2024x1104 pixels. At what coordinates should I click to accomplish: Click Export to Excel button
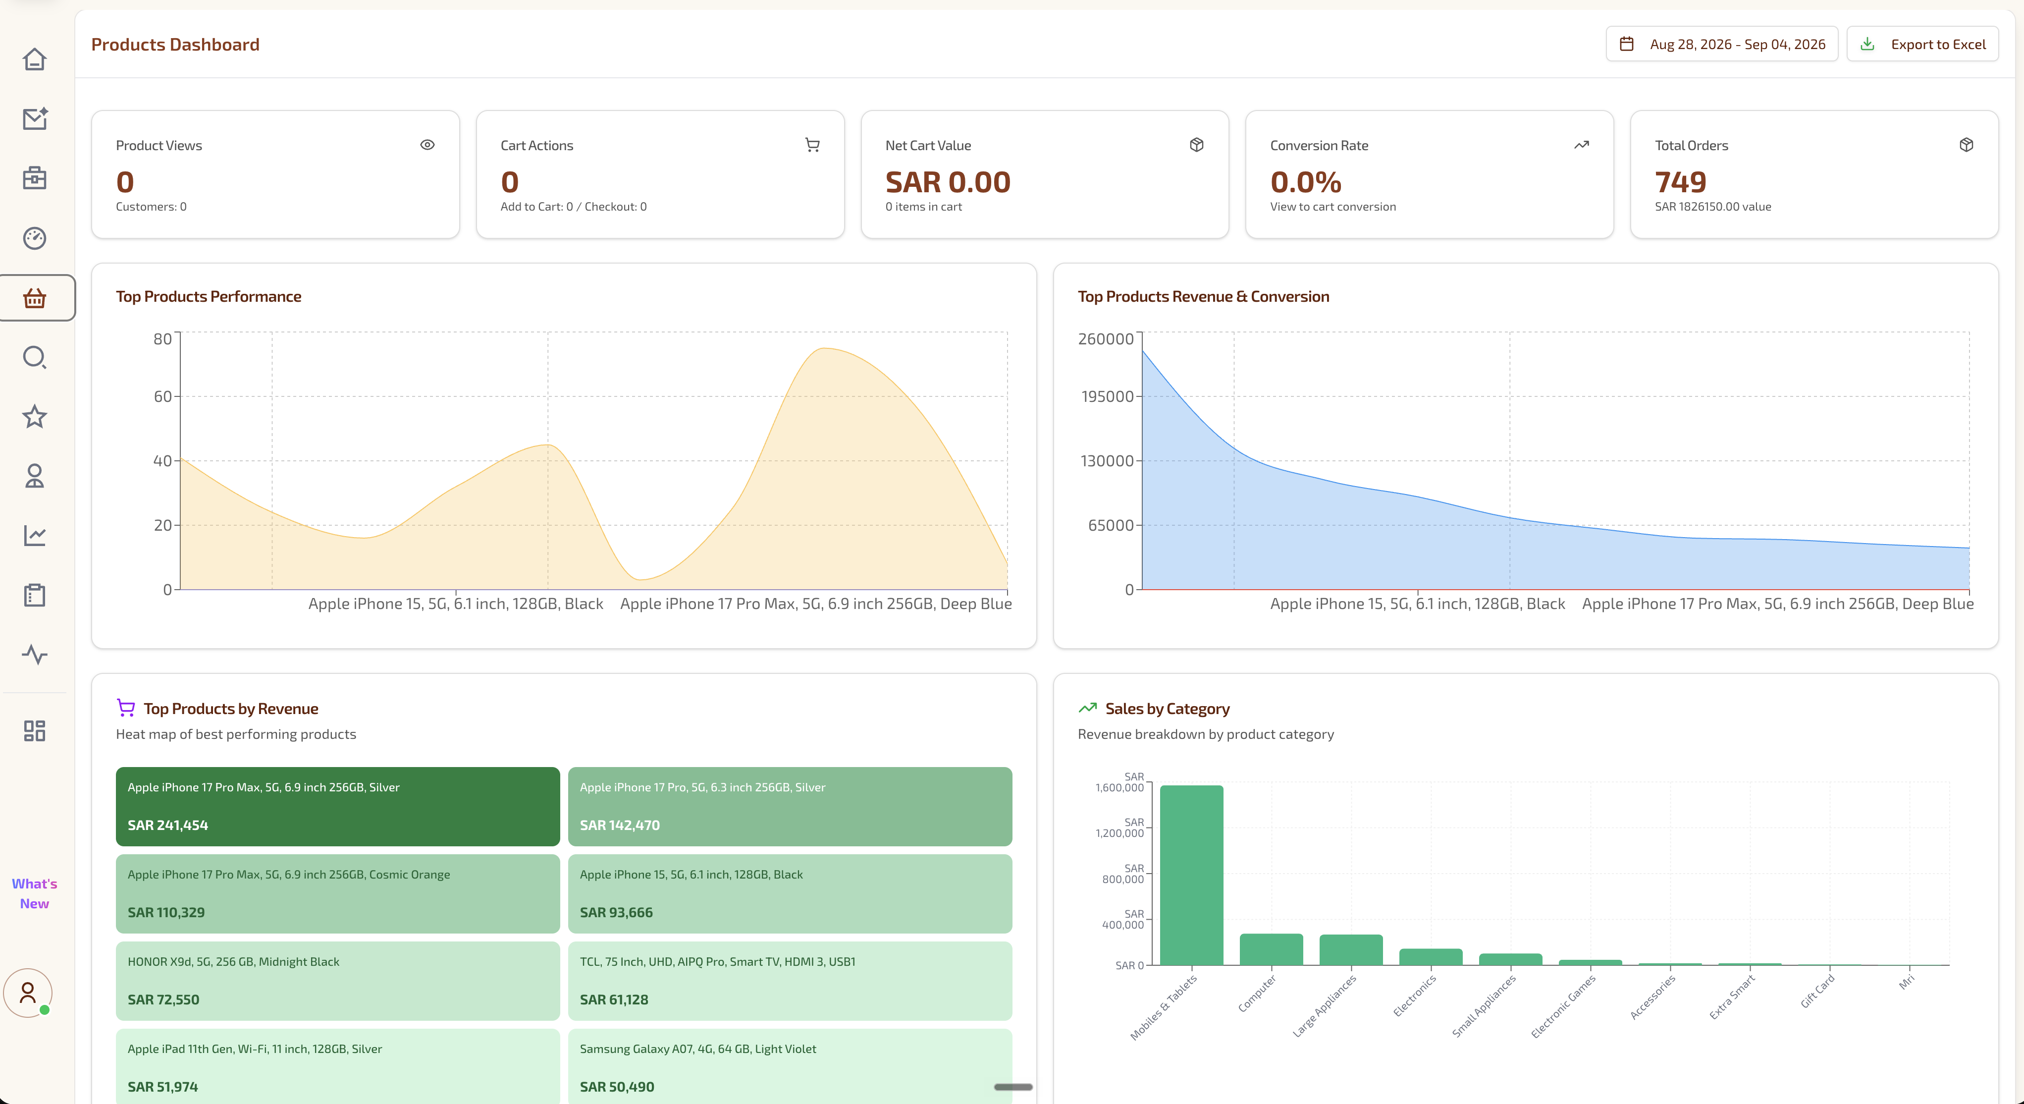click(1922, 44)
